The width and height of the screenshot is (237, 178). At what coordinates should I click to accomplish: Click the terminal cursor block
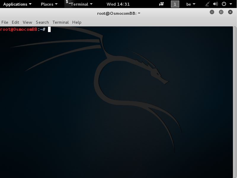pos(49,29)
